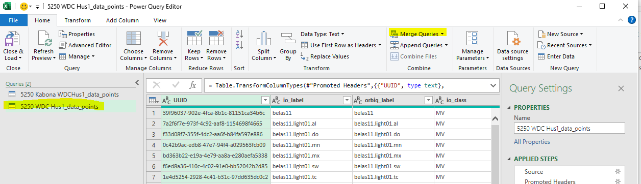Open the UUID column filter dropdown
Image resolution: width=641 pixels, height=184 pixels.
(265, 101)
